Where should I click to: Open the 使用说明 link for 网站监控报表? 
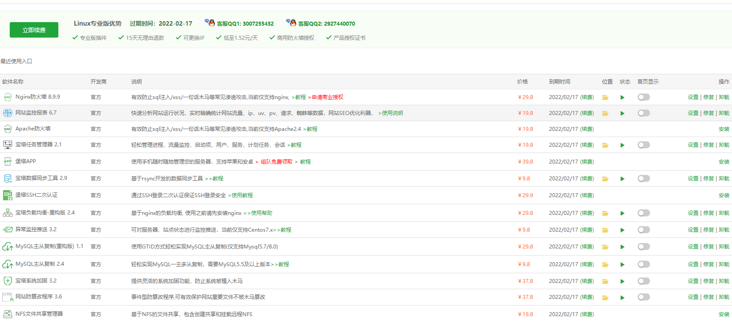click(x=393, y=113)
